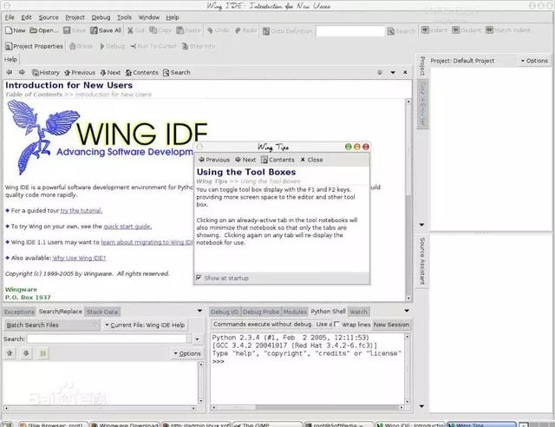Switch to the Watch tab

pos(358,312)
